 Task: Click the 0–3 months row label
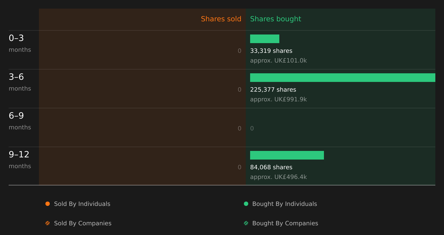pos(20,43)
